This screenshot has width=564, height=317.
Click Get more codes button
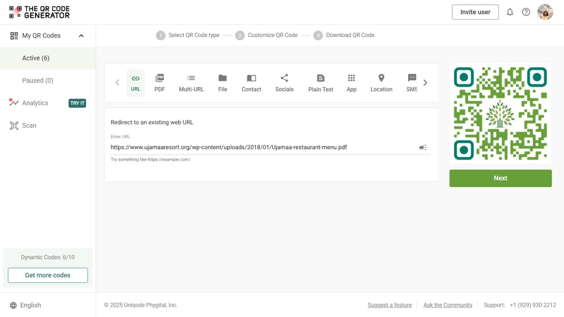click(x=48, y=275)
